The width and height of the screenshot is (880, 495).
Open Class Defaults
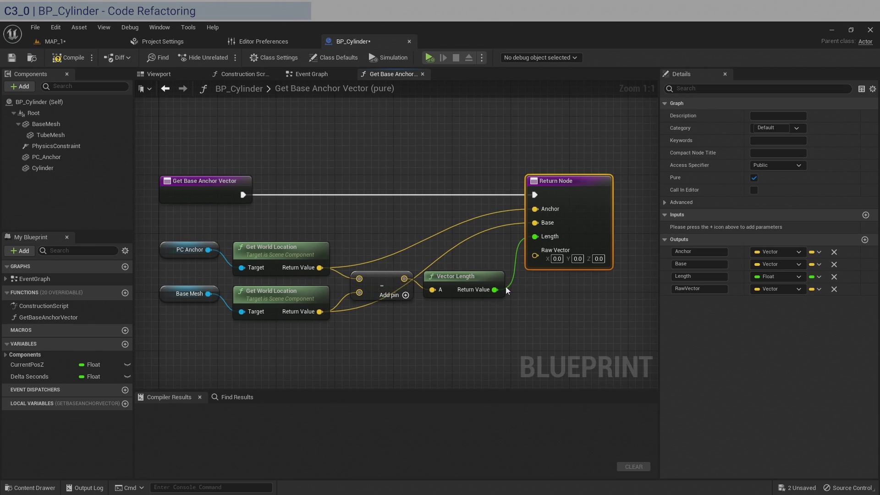click(x=333, y=58)
